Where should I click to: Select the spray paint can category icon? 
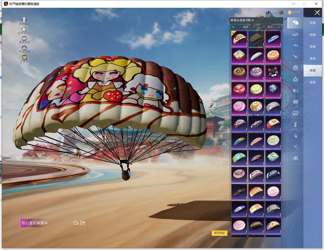click(295, 124)
